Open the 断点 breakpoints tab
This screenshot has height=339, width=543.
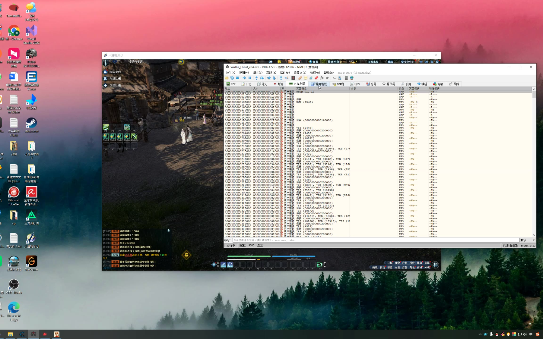click(x=278, y=84)
